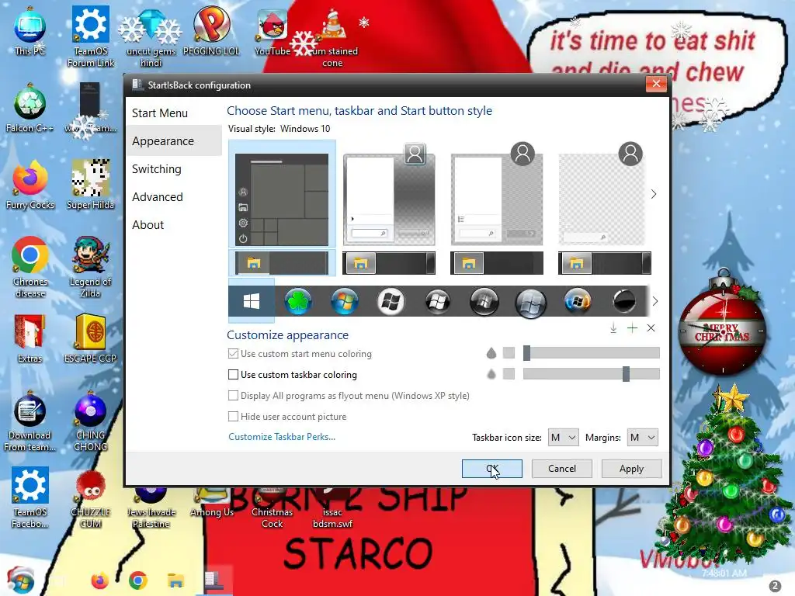Confirm with the OK button

(491, 469)
